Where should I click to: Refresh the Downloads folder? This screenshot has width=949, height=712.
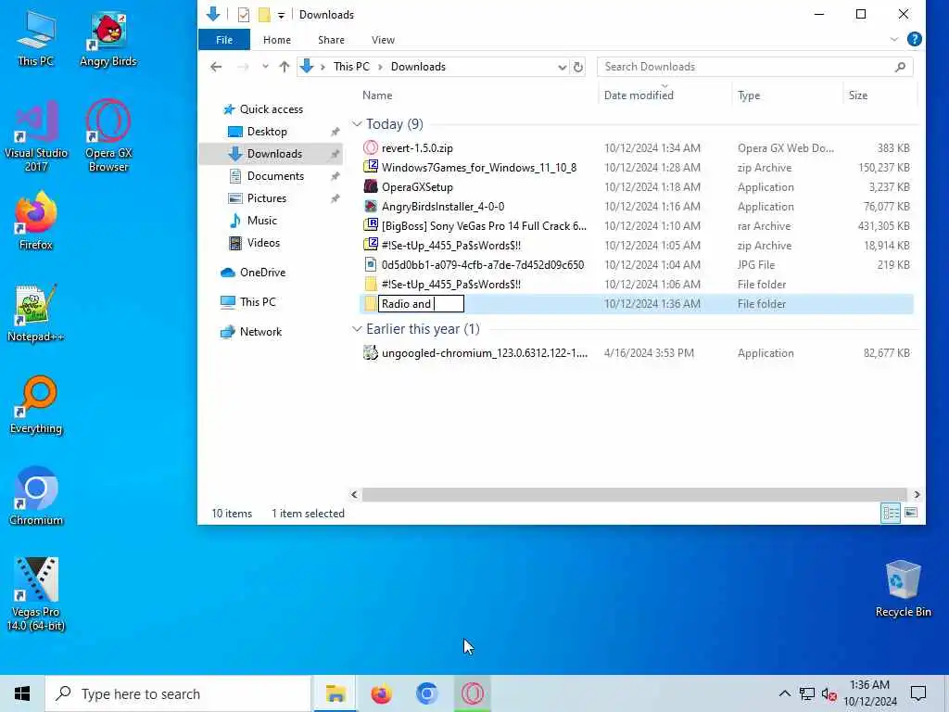(578, 67)
